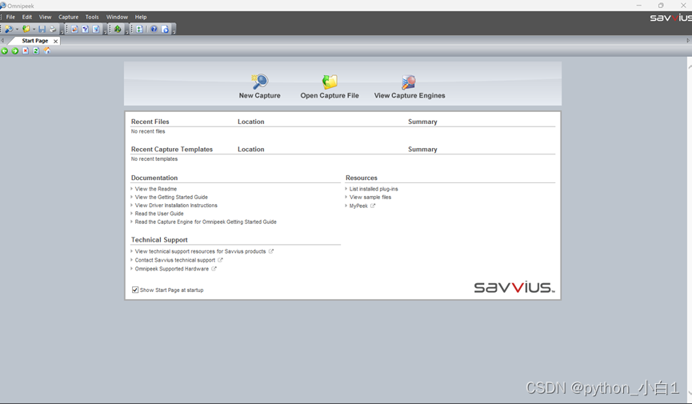Image resolution: width=692 pixels, height=404 pixels.
Task: Open the Edit menu
Action: [x=27, y=18]
